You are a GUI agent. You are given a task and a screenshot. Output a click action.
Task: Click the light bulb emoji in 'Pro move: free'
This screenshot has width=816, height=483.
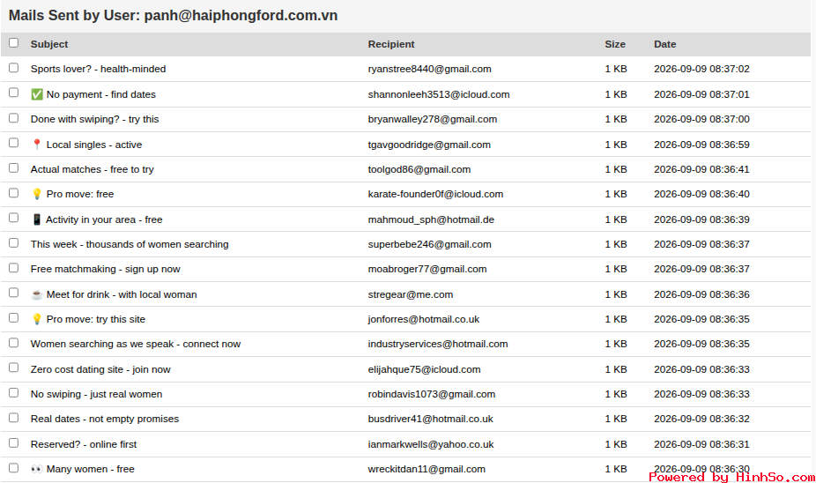coord(36,194)
